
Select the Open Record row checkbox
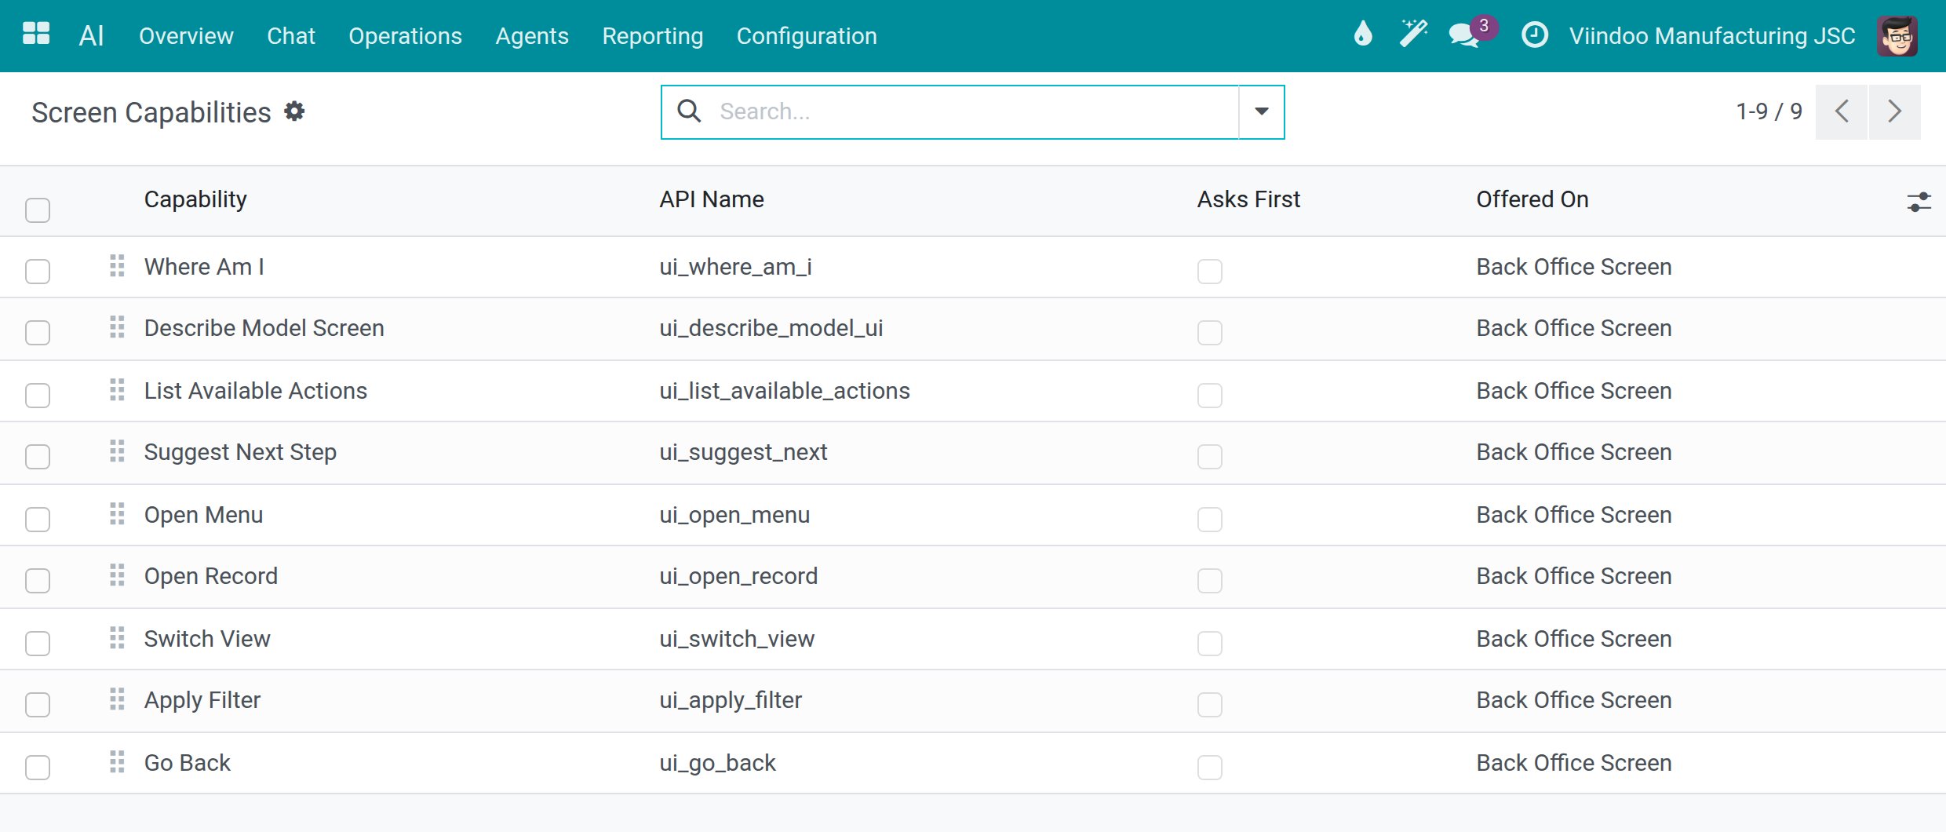pos(38,581)
